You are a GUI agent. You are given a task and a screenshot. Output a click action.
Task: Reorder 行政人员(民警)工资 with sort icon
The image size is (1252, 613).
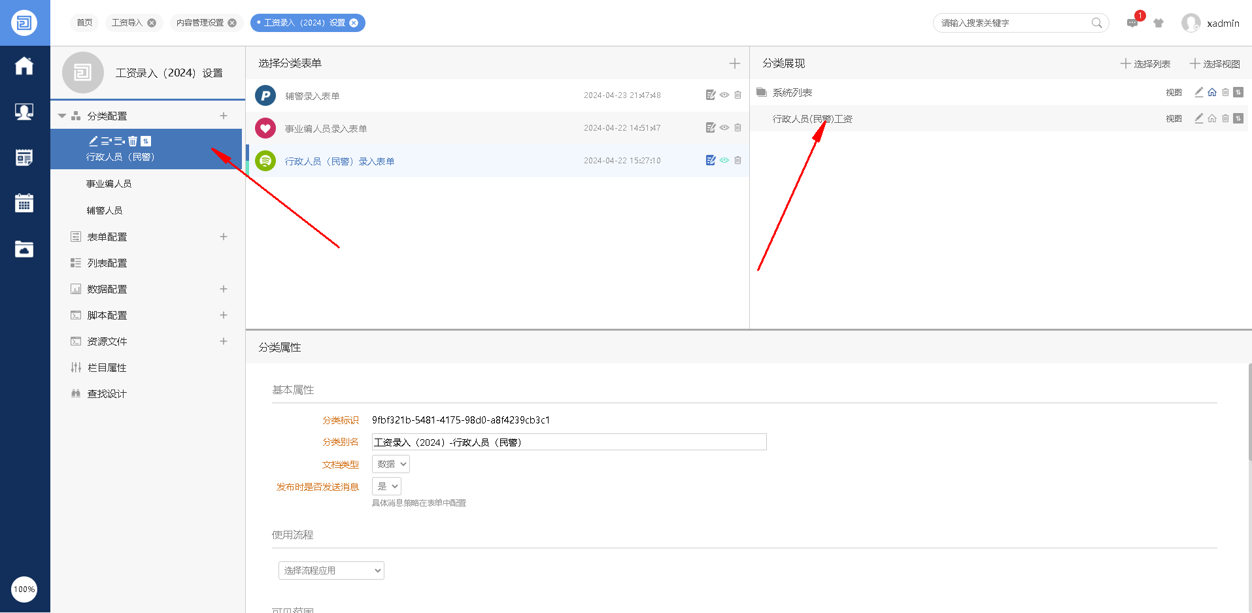click(1238, 118)
